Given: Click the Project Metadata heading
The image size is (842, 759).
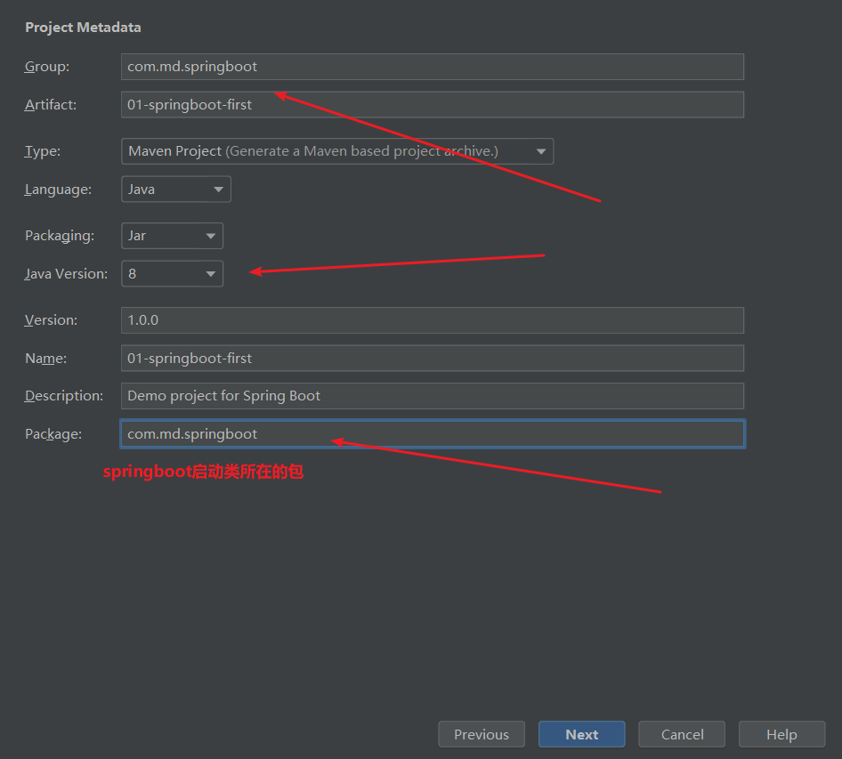Looking at the screenshot, I should coord(84,28).
